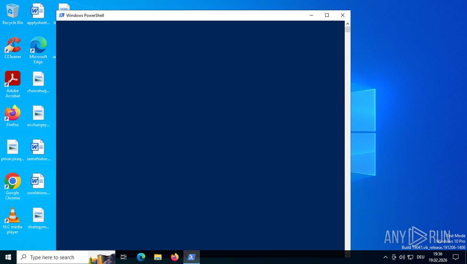This screenshot has width=467, height=264.
Task: Open File Explorer from the taskbar
Action: coord(158,257)
